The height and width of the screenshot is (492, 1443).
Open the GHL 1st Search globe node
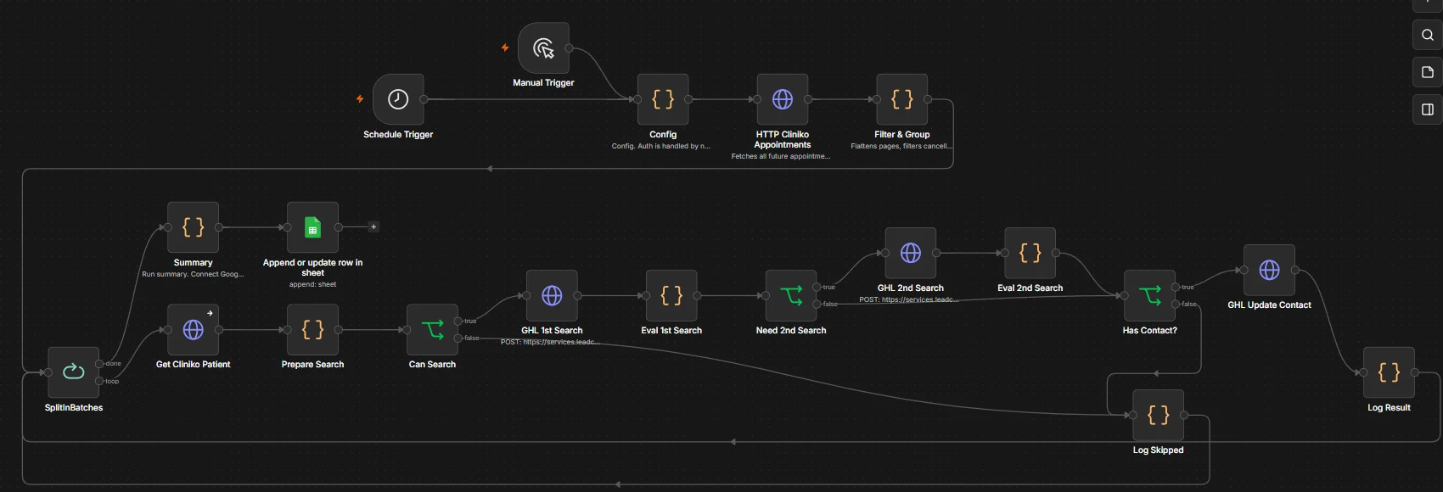coord(552,295)
